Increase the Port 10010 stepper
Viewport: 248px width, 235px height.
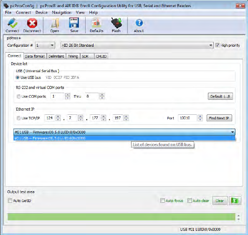pyautogui.click(x=200, y=116)
